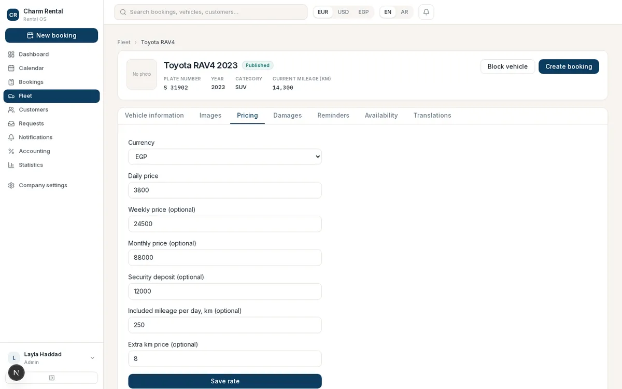622x389 pixels.
Task: Click the Monthly price field
Action: (225, 258)
